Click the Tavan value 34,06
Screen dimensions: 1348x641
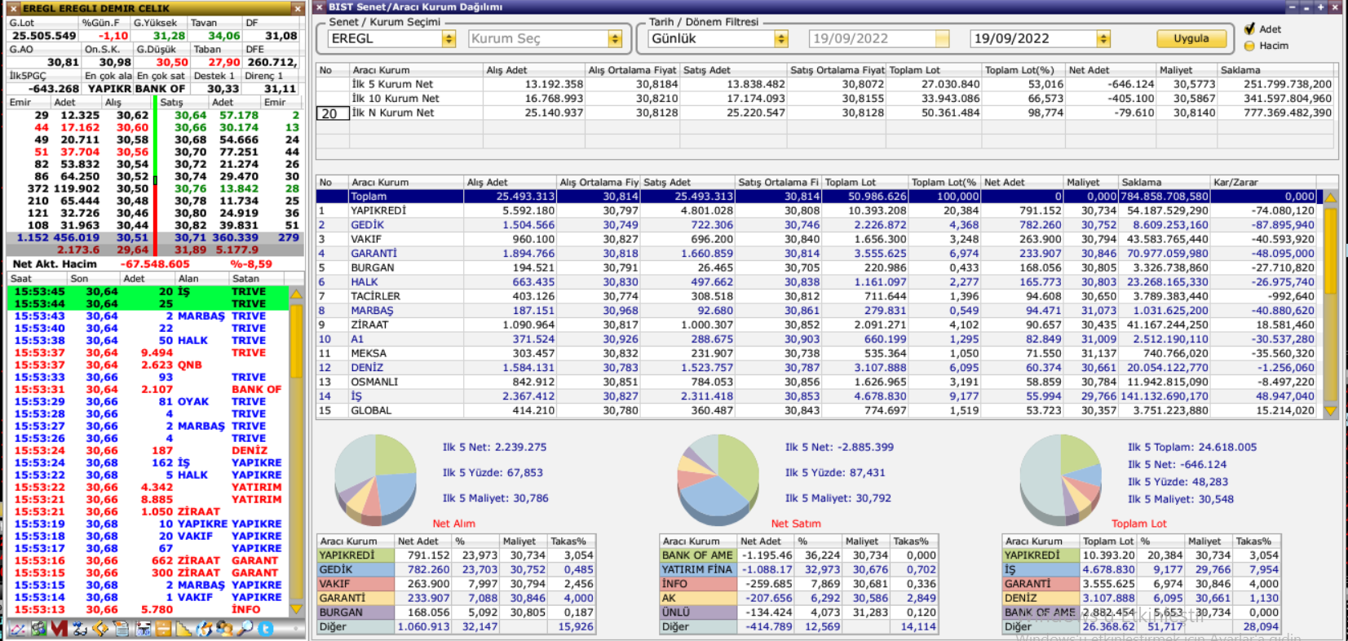(x=223, y=36)
